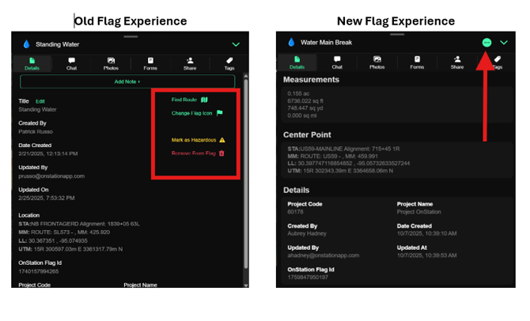
Task: Click water drop icon beside Water Main Break
Action: tap(290, 43)
